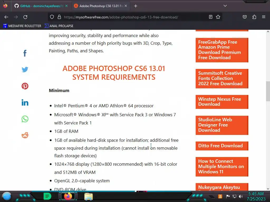
Task: Share page on Reddit icon
Action: [x=25, y=135]
